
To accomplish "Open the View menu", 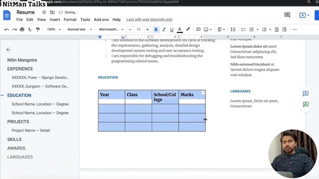I will [x=41, y=20].
